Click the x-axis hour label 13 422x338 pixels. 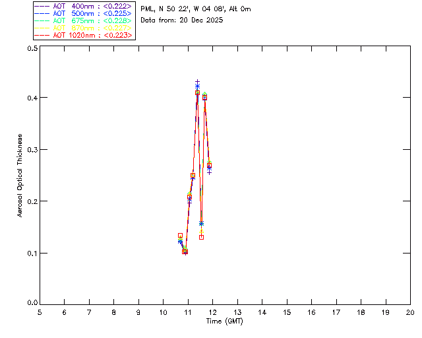[237, 312]
